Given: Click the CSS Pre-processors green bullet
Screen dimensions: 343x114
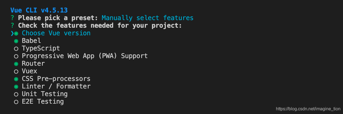Looking at the screenshot, I should coord(16,79).
